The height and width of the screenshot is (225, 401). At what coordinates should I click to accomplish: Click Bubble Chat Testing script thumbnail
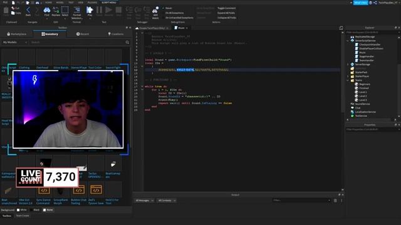(x=79, y=190)
